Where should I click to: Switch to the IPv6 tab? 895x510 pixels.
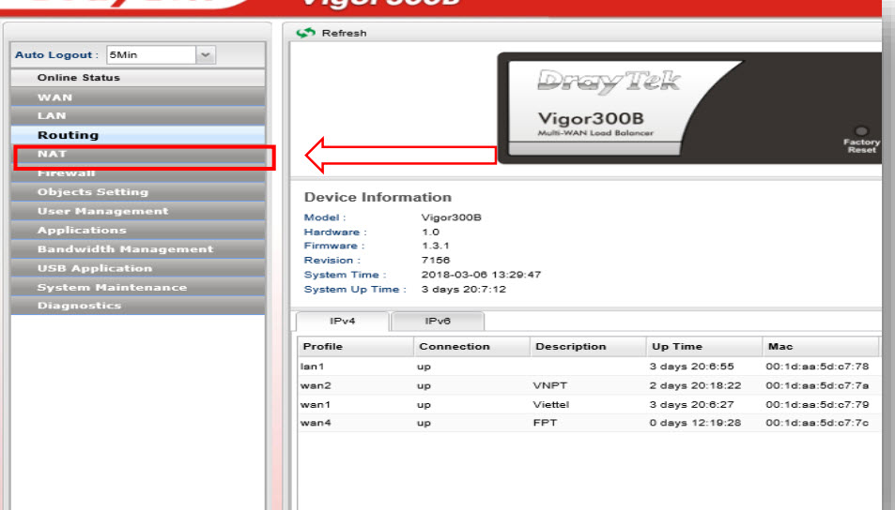(x=438, y=321)
